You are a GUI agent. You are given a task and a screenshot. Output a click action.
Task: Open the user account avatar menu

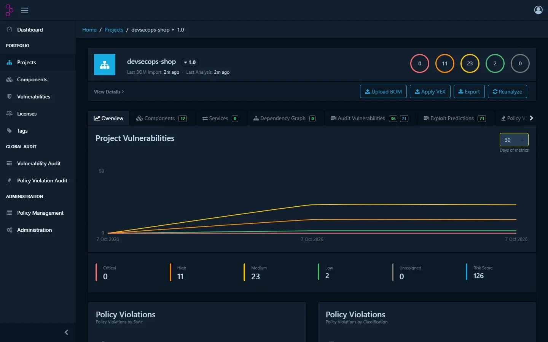(538, 10)
